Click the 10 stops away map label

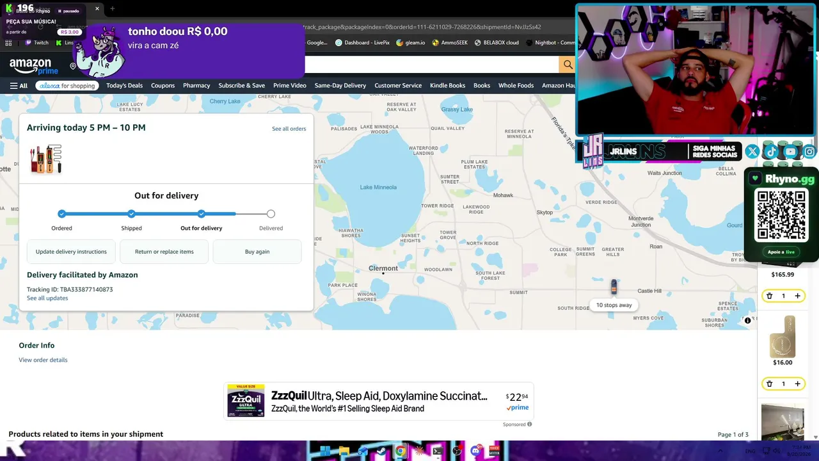click(614, 305)
